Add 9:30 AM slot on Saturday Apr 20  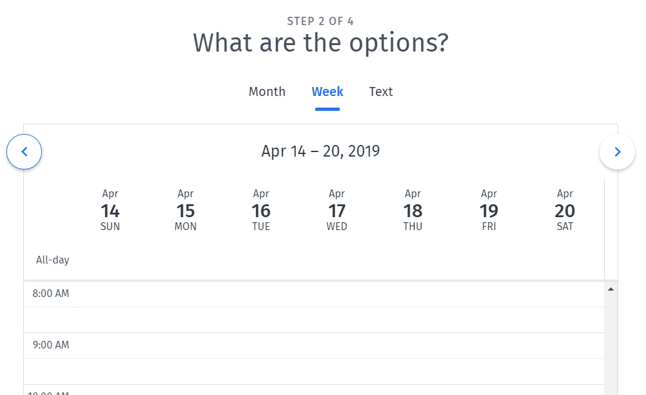565,372
